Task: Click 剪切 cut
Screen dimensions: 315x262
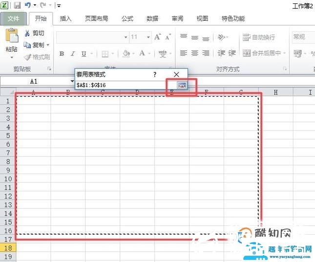Action: [34, 33]
